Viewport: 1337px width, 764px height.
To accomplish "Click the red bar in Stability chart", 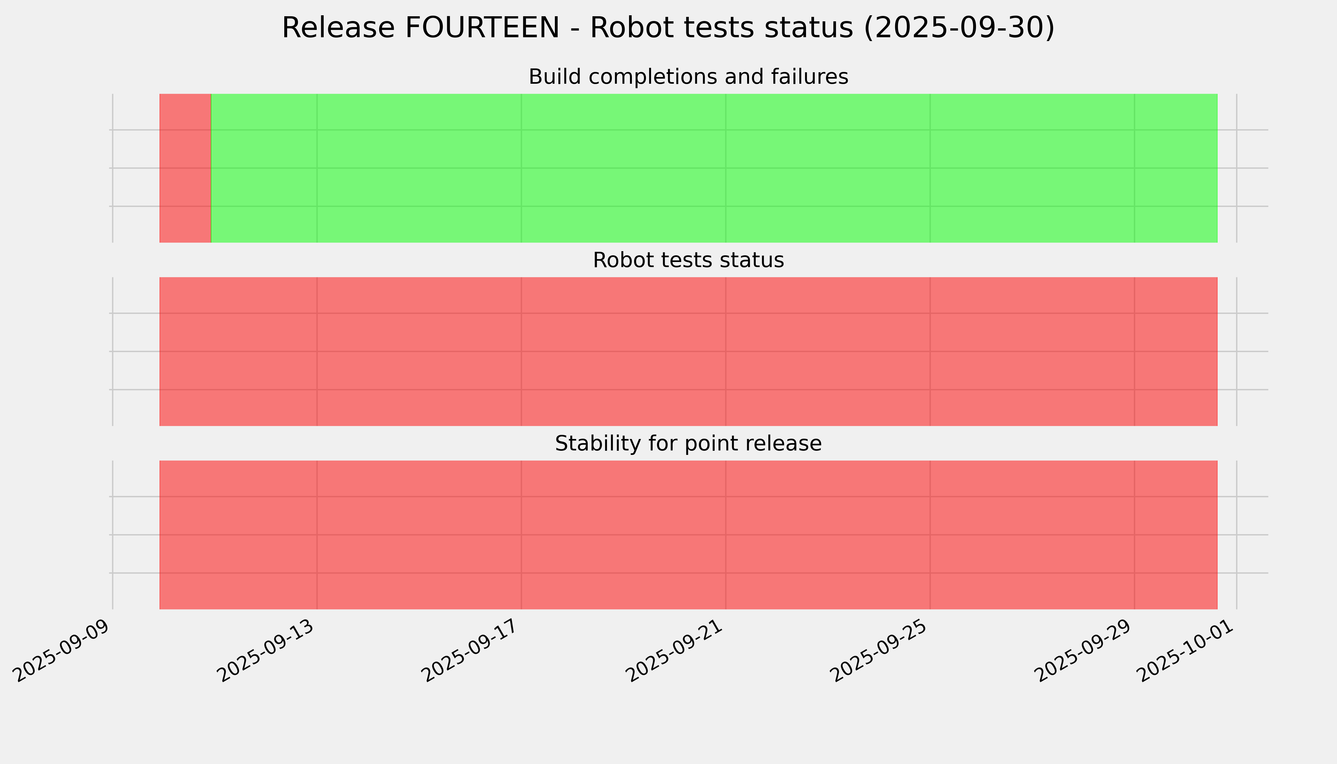I will [688, 535].
